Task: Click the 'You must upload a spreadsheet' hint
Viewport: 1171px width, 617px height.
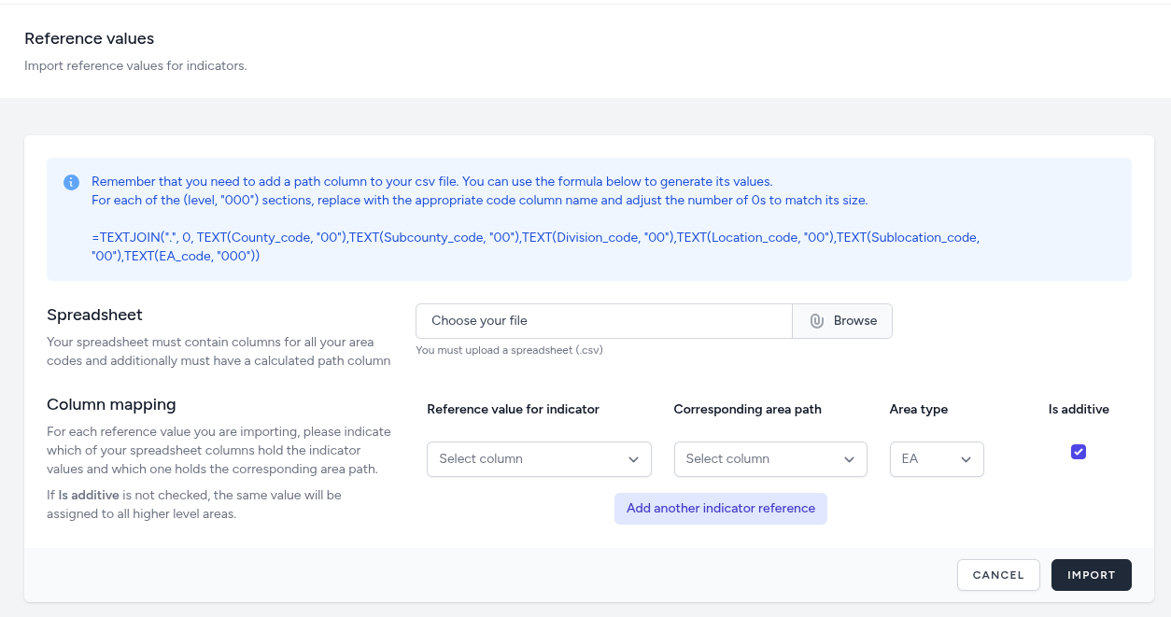Action: pos(509,351)
